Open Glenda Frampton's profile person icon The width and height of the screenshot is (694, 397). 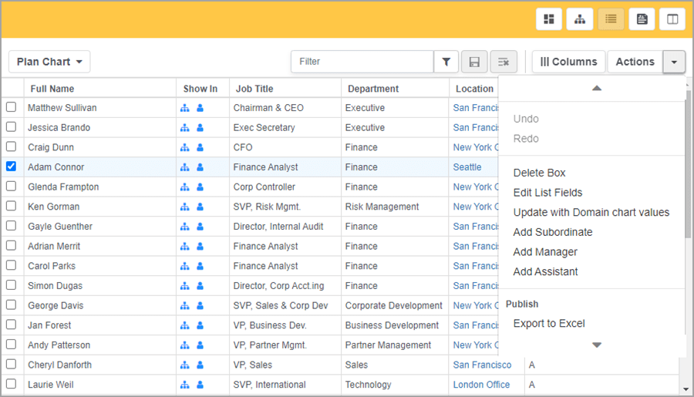coord(200,187)
